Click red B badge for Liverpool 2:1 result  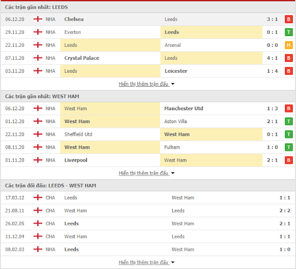click(289, 160)
